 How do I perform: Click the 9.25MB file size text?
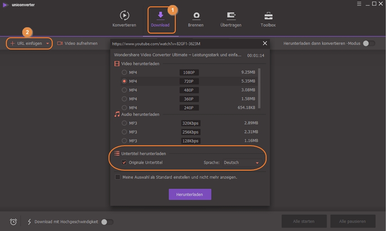pos(248,72)
